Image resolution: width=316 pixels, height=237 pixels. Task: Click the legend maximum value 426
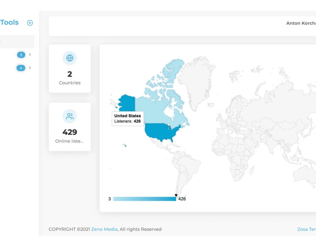click(x=182, y=199)
